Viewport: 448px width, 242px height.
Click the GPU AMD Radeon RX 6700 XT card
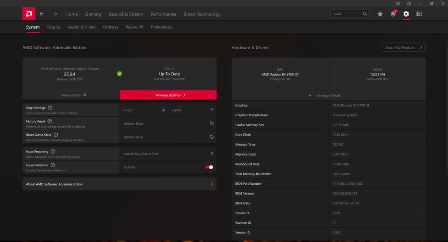(280, 74)
